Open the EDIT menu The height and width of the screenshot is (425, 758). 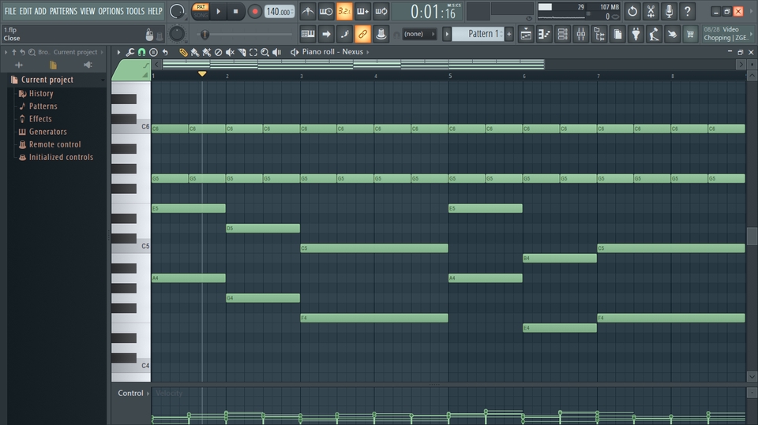pyautogui.click(x=25, y=10)
